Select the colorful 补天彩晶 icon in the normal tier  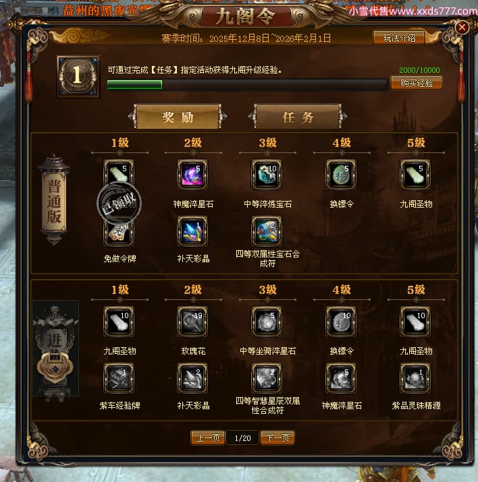click(192, 231)
